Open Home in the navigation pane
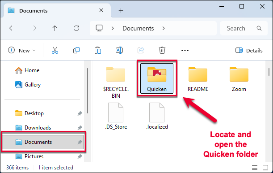The width and height of the screenshot is (273, 173). (x=27, y=70)
